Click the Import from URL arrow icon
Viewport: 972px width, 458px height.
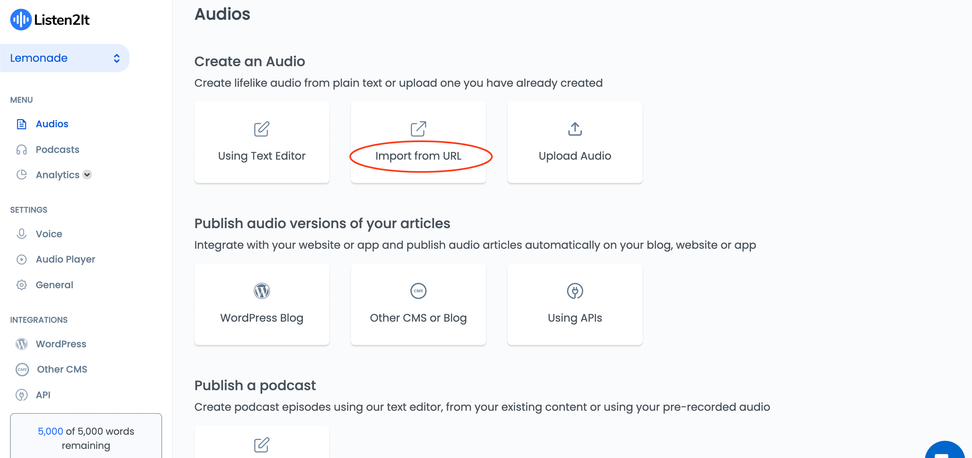(418, 129)
